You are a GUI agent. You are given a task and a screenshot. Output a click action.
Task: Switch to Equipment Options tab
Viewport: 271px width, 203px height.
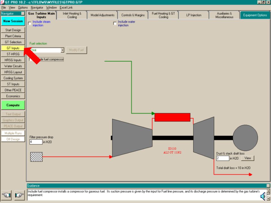[x=255, y=15]
